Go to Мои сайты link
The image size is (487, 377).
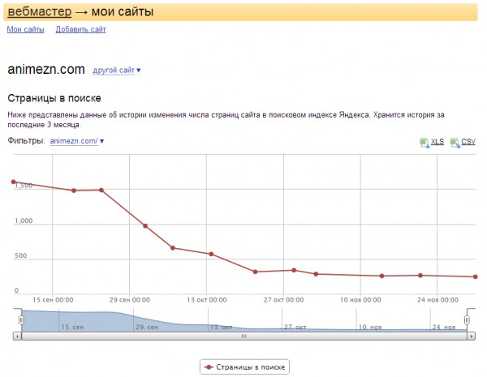[x=25, y=29]
